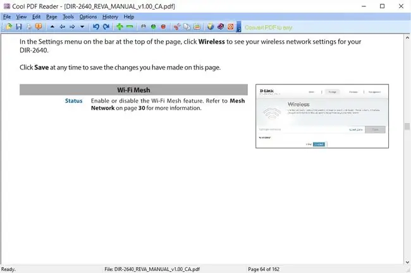This screenshot has width=411, height=273.
Task: Click the file name in status bar
Action: pyautogui.click(x=152, y=269)
